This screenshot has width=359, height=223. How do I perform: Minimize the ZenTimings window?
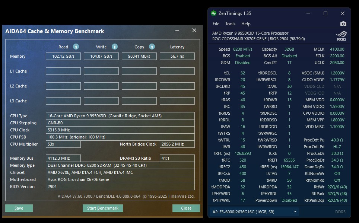click(x=308, y=13)
